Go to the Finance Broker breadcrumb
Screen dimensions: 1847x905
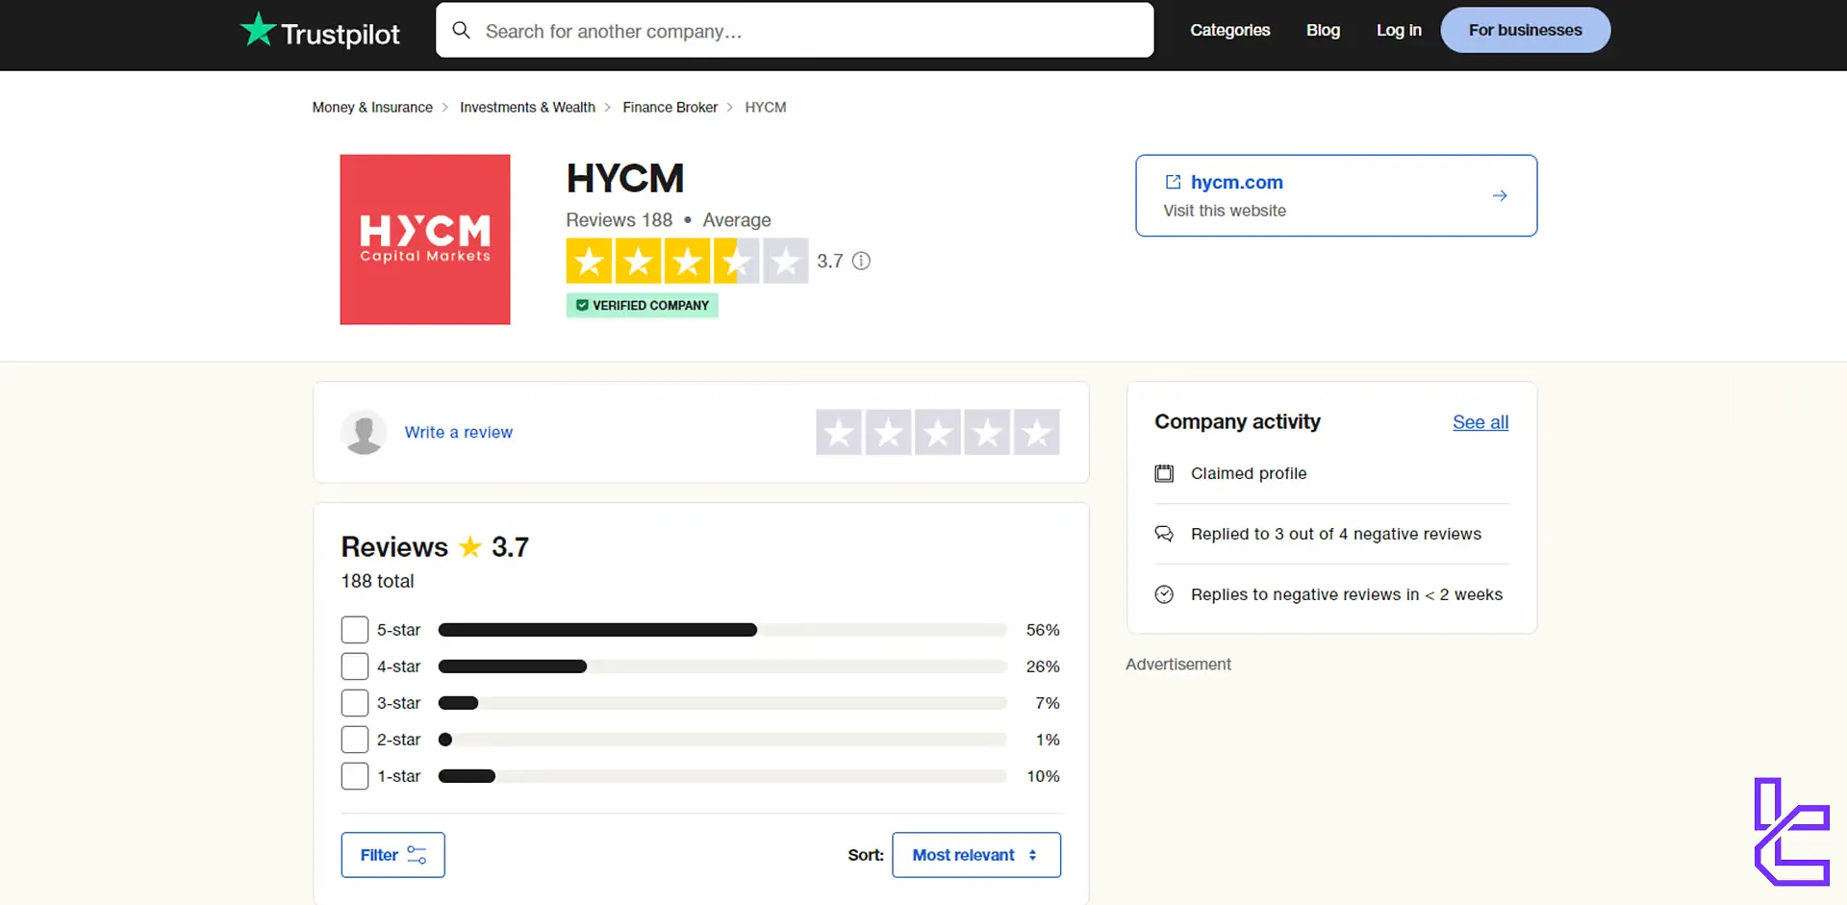pyautogui.click(x=670, y=107)
